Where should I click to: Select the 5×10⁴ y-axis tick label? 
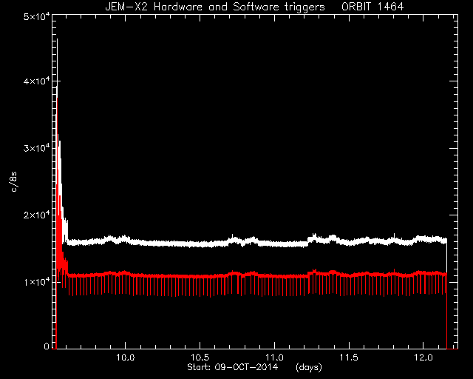coord(35,16)
